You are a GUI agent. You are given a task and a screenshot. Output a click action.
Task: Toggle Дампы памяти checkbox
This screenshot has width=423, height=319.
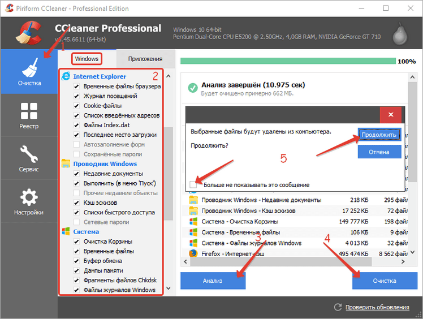pos(76,271)
